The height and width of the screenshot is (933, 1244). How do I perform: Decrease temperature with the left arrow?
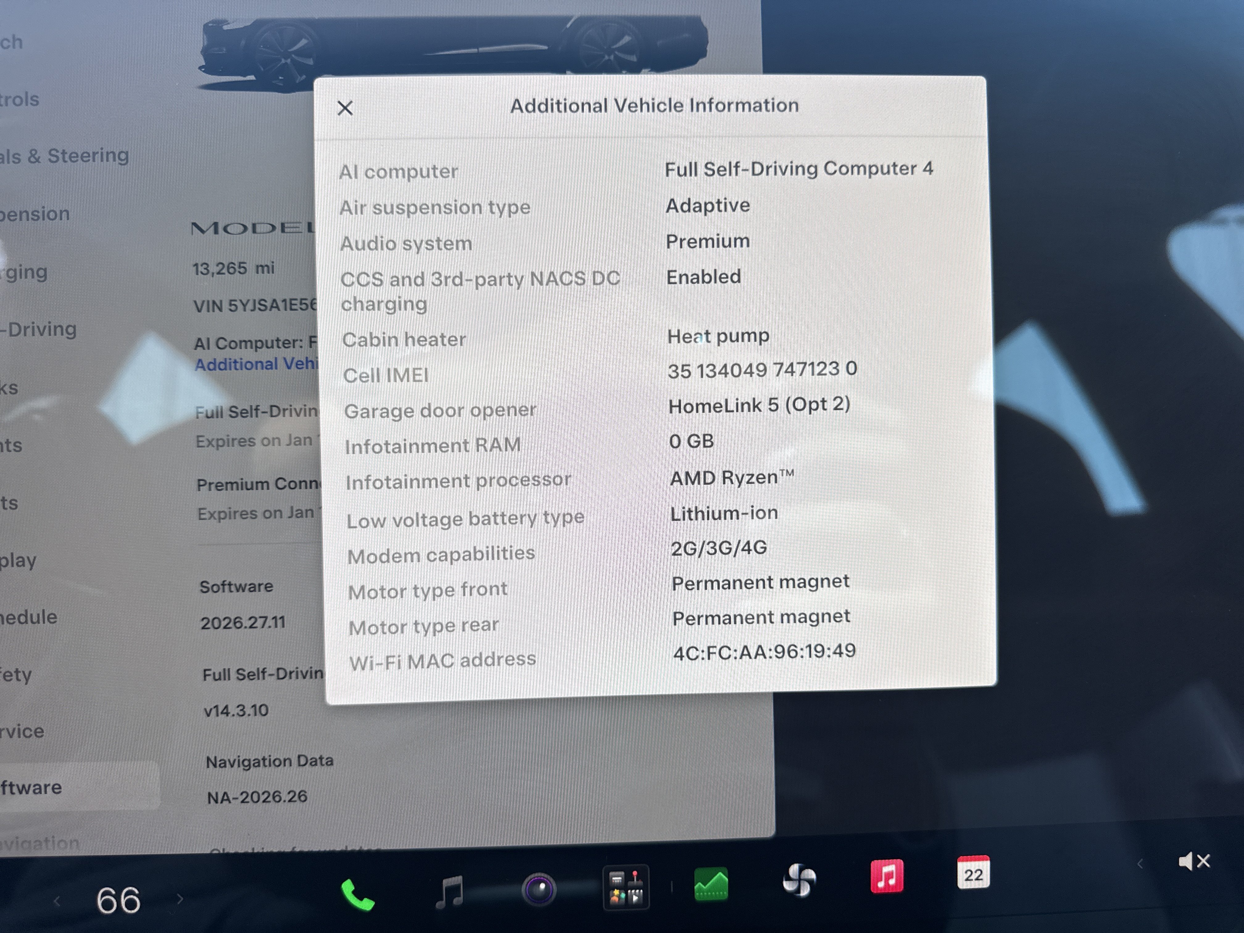tap(57, 902)
